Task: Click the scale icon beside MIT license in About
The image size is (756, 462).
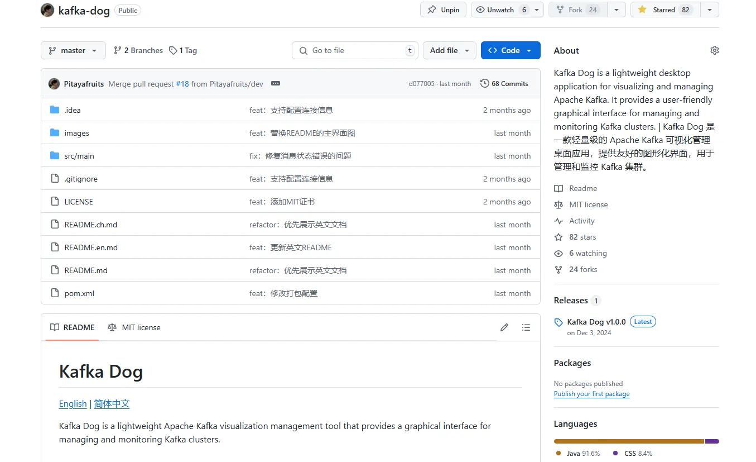Action: 558,205
